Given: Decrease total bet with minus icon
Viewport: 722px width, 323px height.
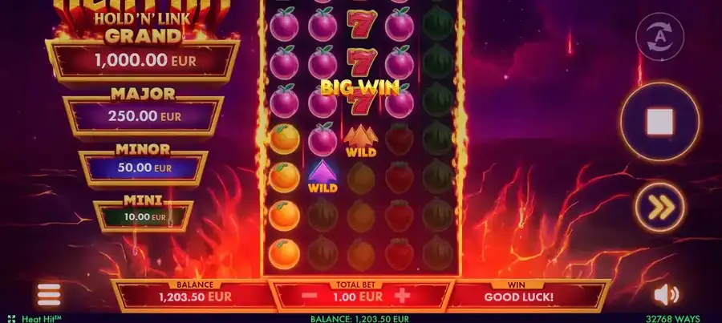Looking at the screenshot, I should coord(310,296).
